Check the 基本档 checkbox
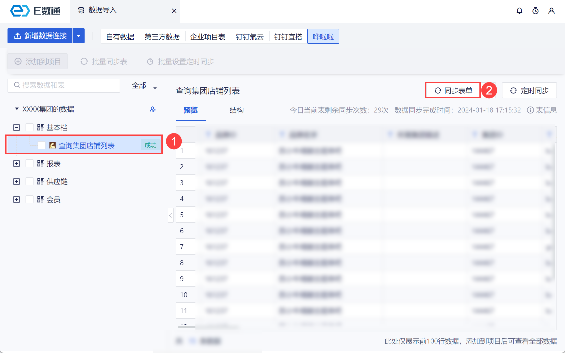This screenshot has width=565, height=353. (x=30, y=127)
